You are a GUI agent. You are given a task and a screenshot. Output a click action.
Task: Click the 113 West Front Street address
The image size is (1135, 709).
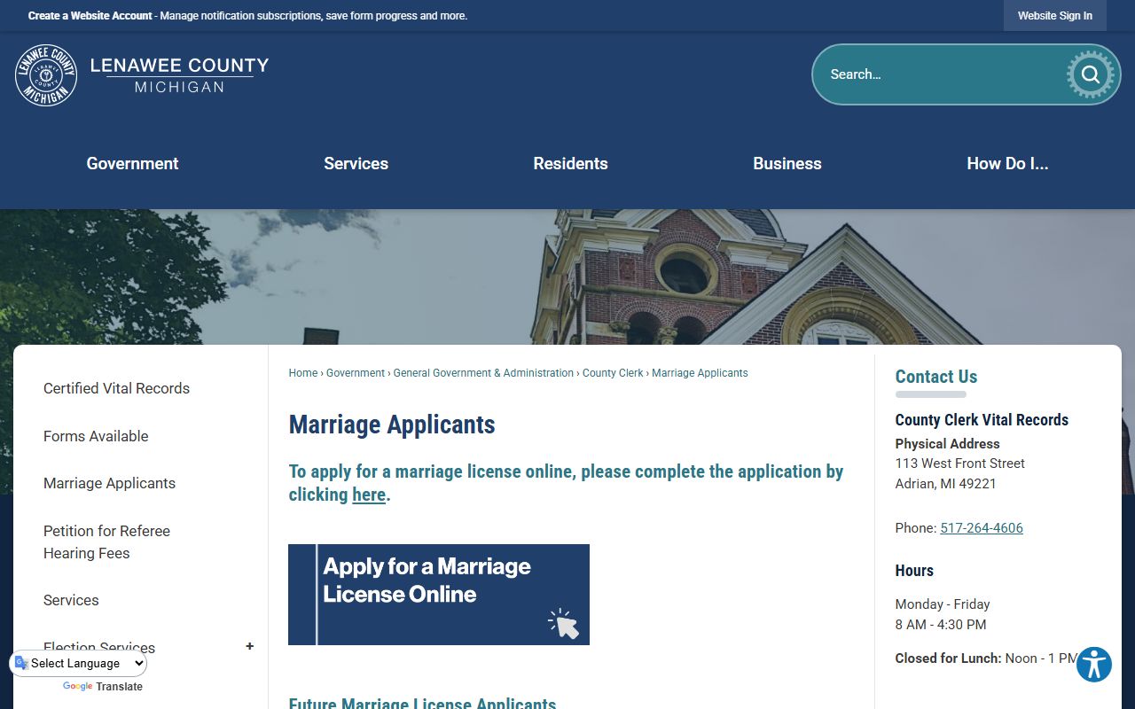coord(960,464)
